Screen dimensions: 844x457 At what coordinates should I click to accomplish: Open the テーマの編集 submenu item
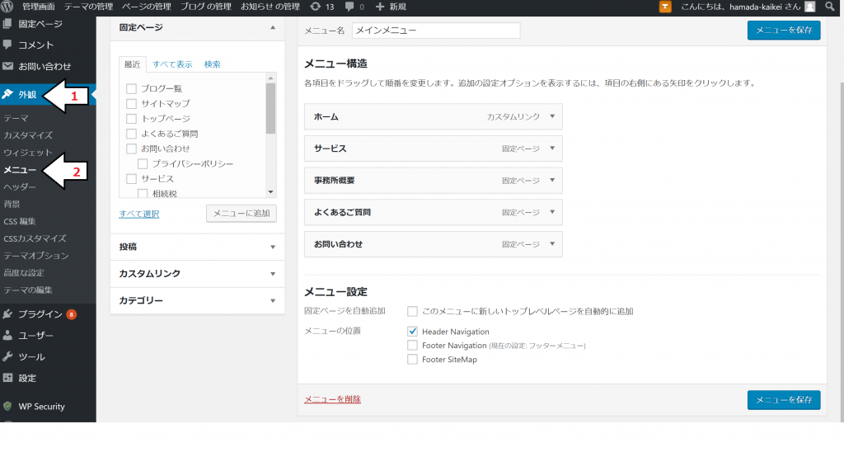[x=28, y=290]
